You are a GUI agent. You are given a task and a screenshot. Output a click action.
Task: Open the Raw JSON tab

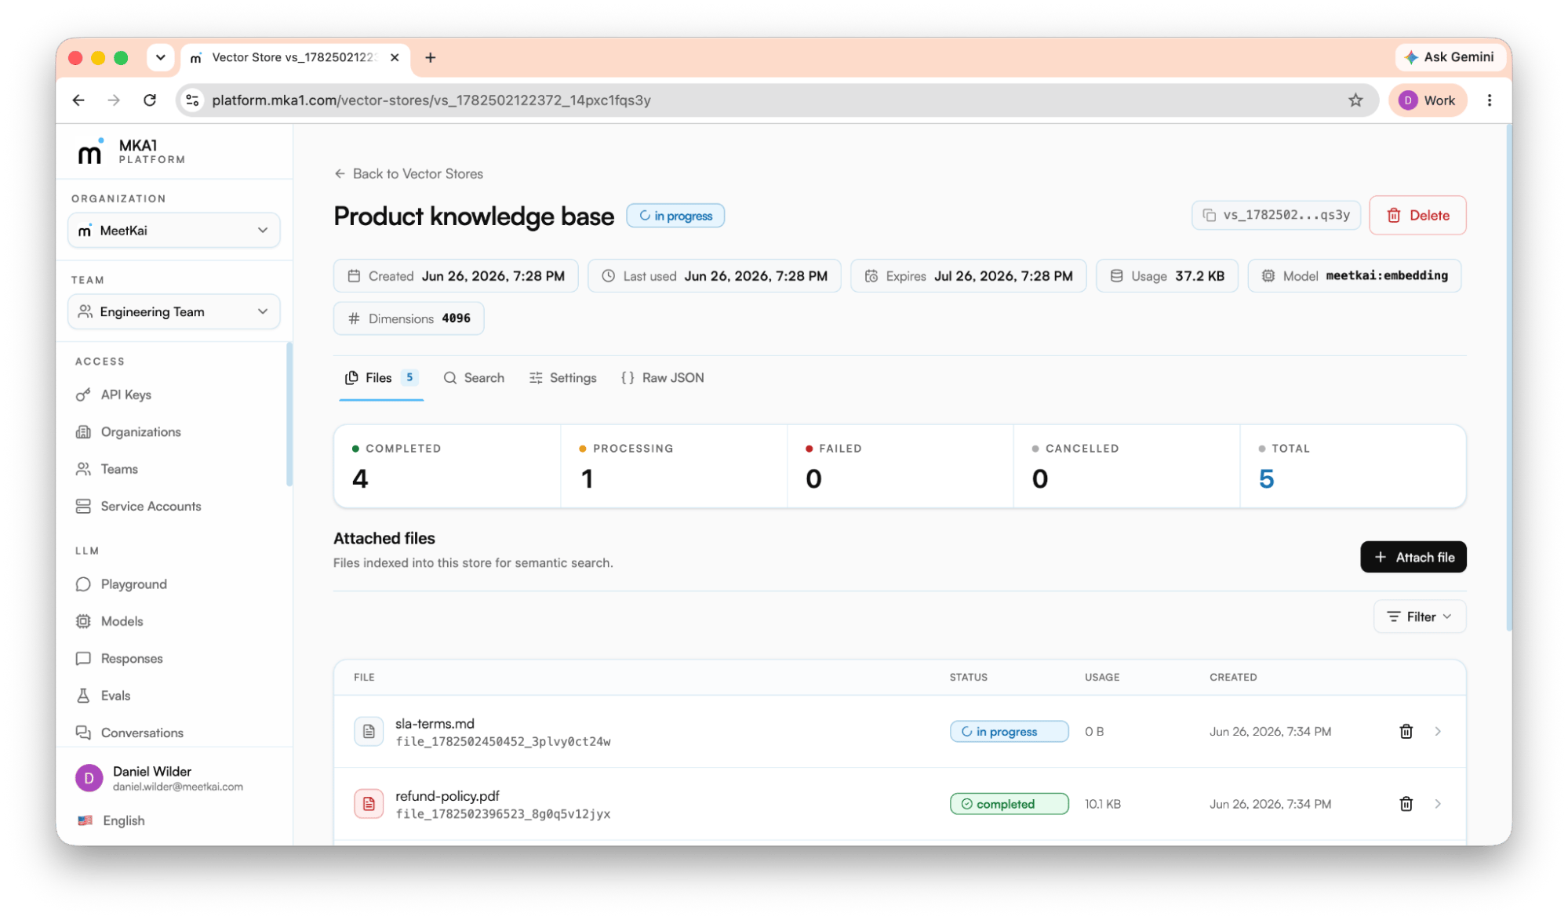662,378
